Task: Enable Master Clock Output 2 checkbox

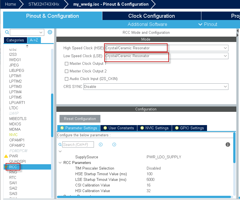Action: 67,71
